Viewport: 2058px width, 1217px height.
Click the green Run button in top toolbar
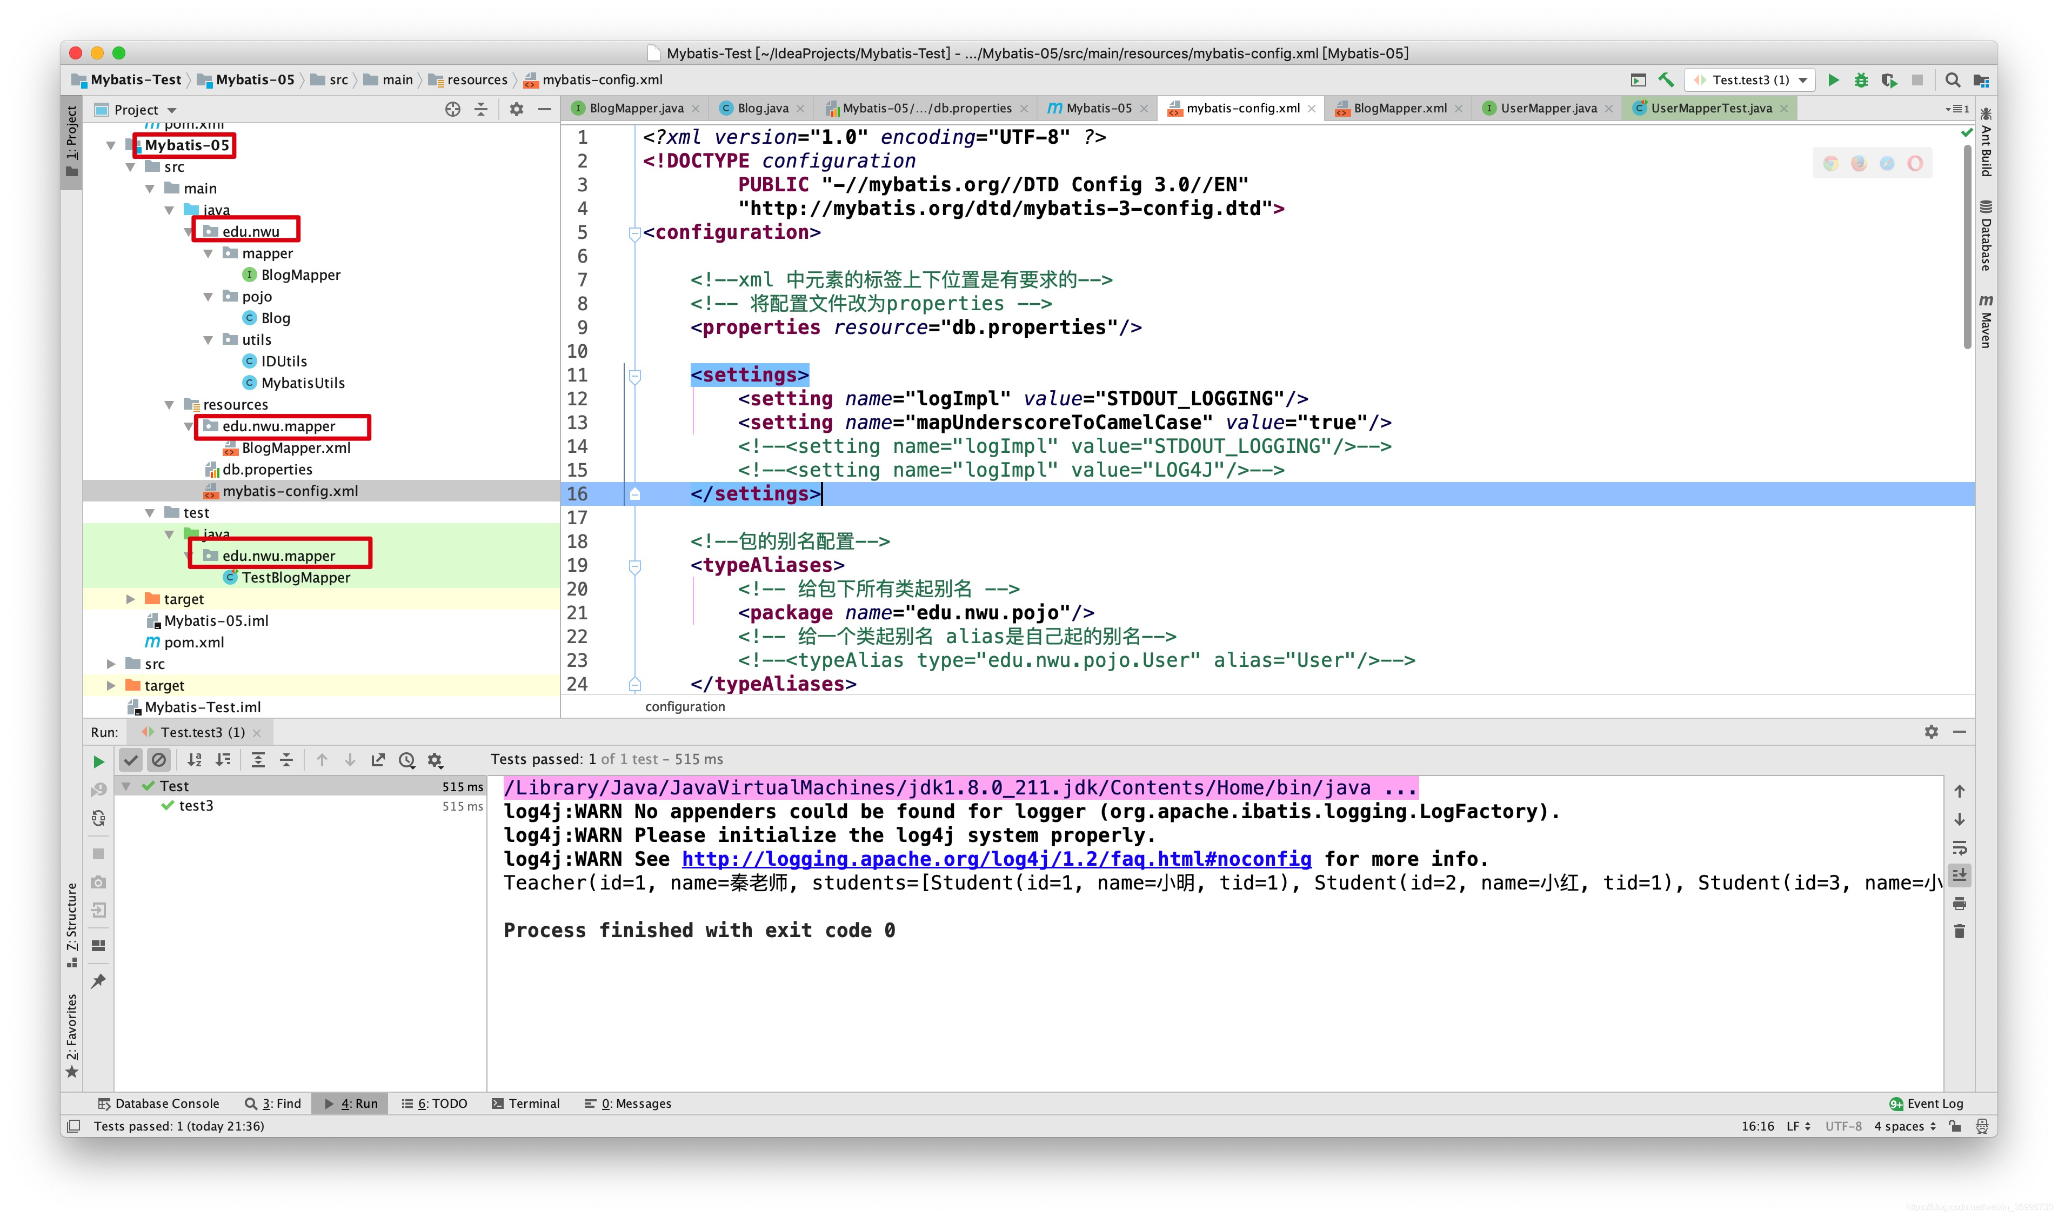point(1833,79)
